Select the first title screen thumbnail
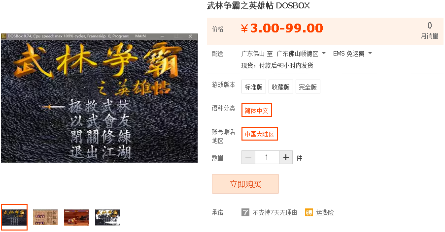This screenshot has height=232, width=445. [x=14, y=217]
